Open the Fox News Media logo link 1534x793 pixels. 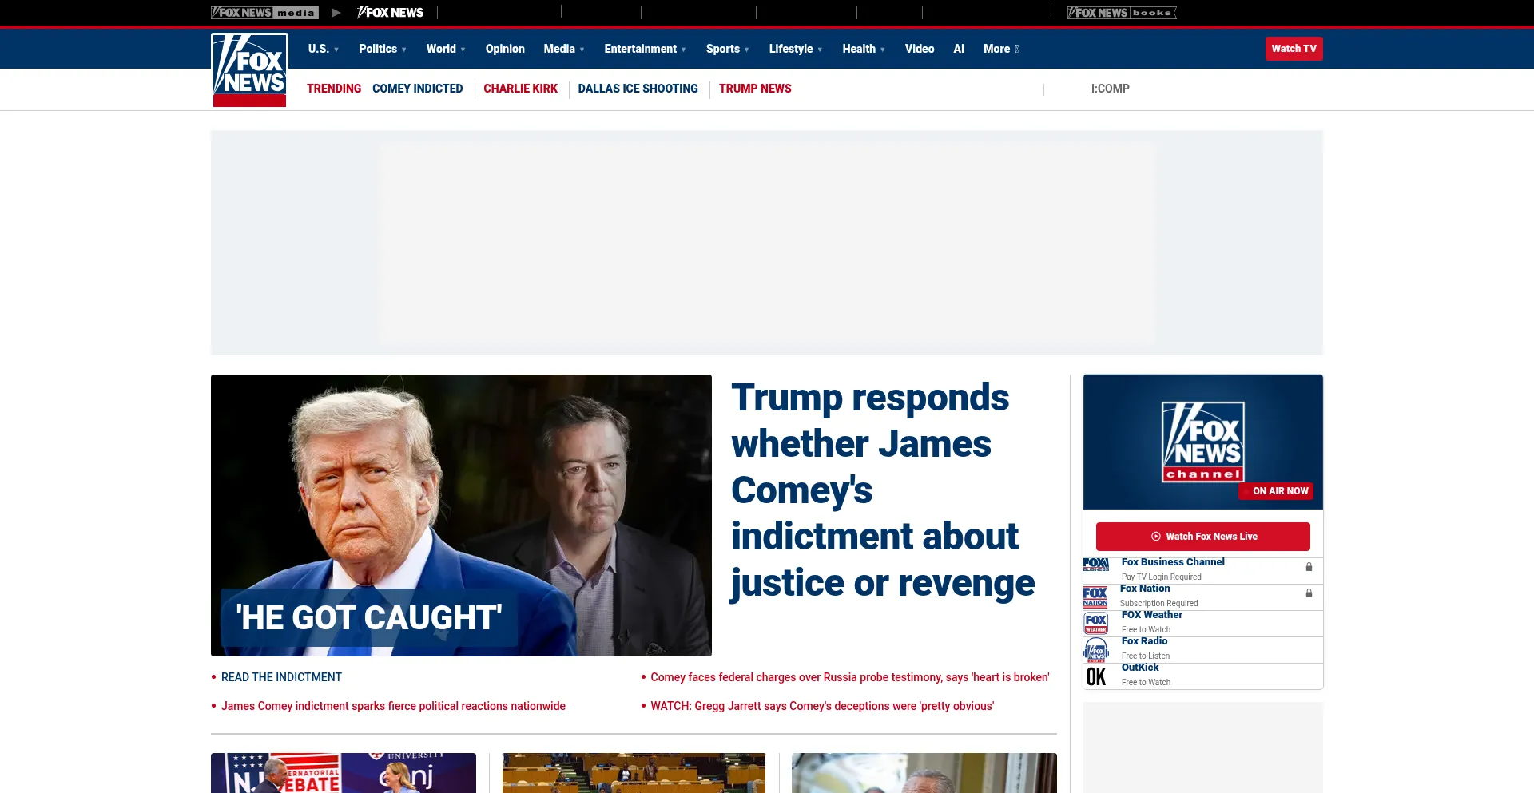point(264,13)
